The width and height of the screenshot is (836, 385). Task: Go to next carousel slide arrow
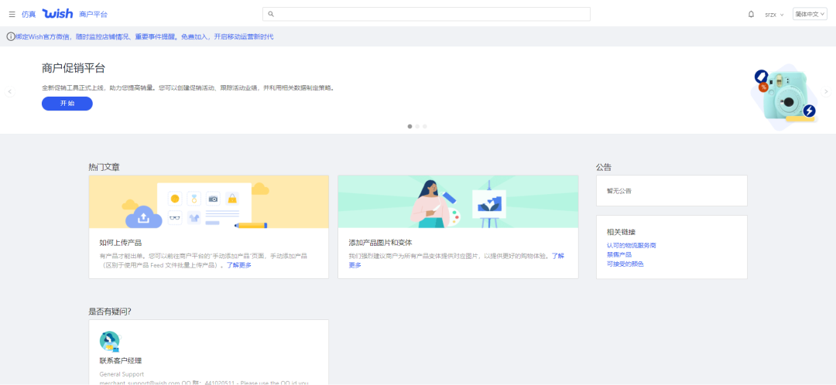[x=826, y=91]
